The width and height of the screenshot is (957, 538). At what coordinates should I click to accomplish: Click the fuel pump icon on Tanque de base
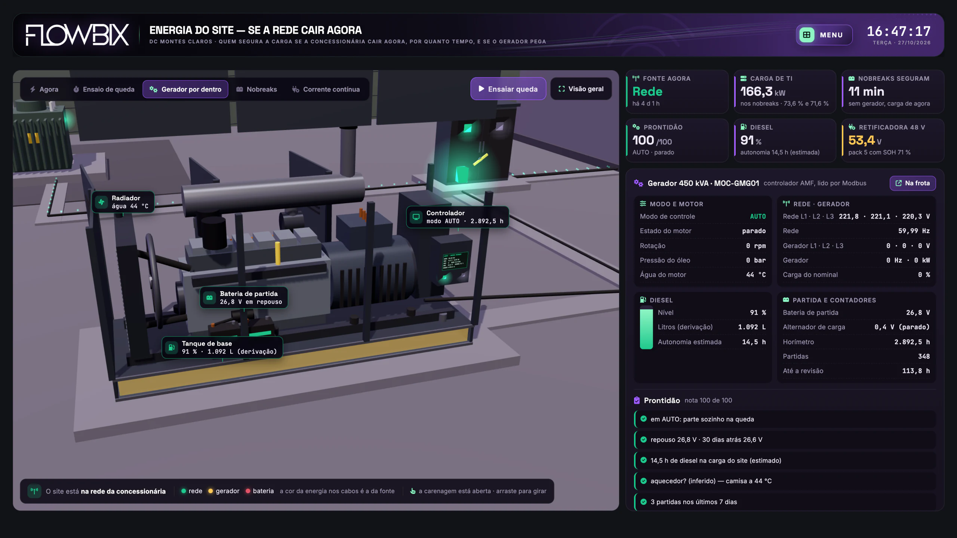[x=172, y=347]
